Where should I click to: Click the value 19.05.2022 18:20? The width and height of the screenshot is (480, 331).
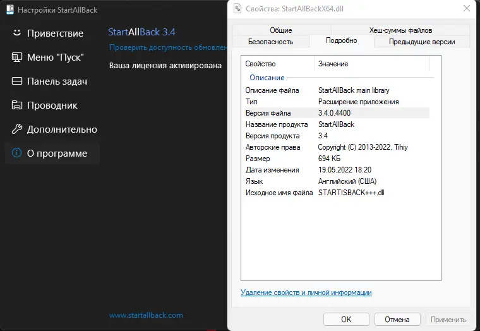[x=345, y=170]
